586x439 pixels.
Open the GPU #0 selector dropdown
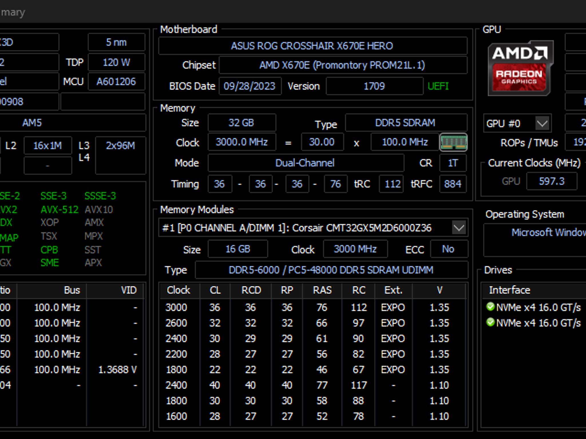(542, 123)
